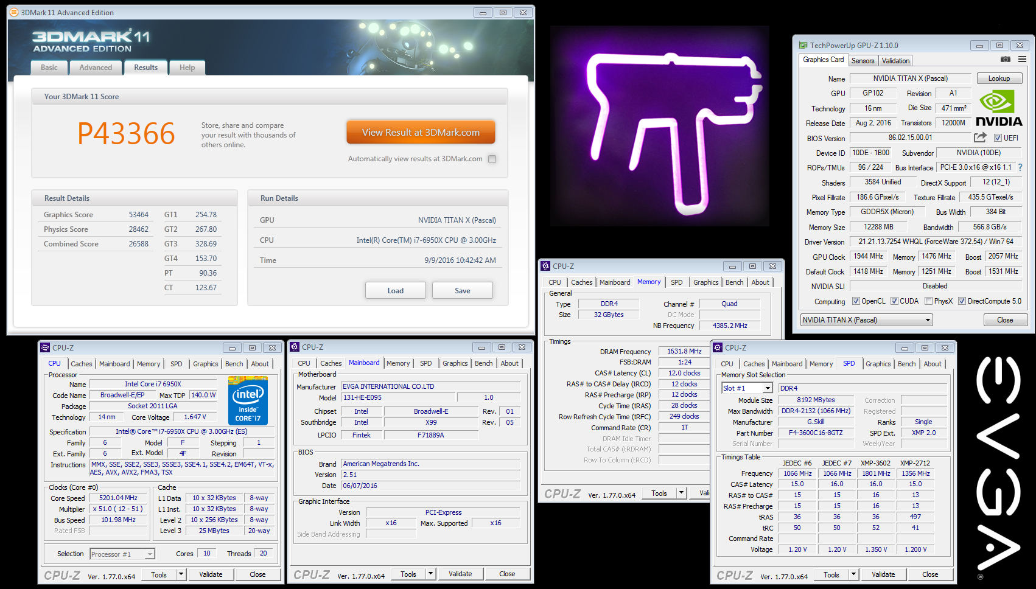Click the Save button in Run Details
The image size is (1036, 589).
462,291
